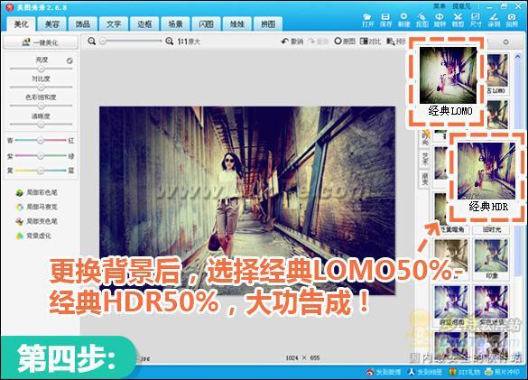Click the 亮度 brightness slider
Viewport: 528px width, 380px height.
coord(42,69)
